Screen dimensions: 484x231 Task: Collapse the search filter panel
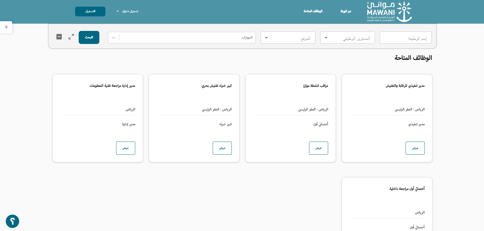click(59, 37)
